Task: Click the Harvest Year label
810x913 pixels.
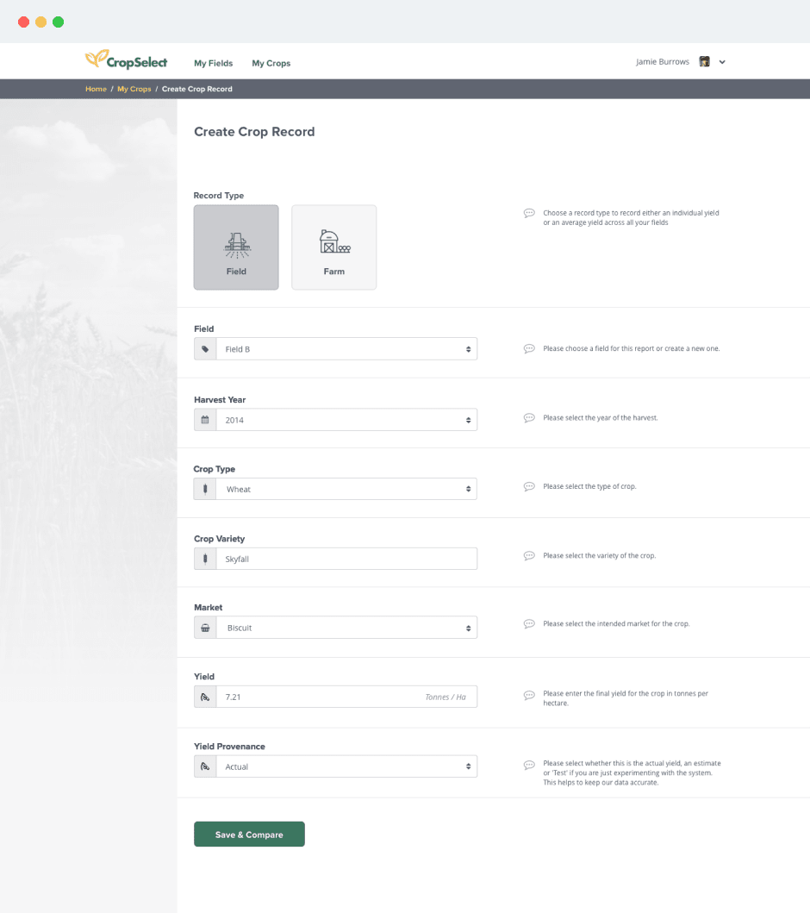Action: [220, 400]
